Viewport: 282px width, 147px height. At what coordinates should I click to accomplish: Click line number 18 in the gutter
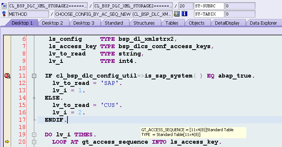point(22,127)
